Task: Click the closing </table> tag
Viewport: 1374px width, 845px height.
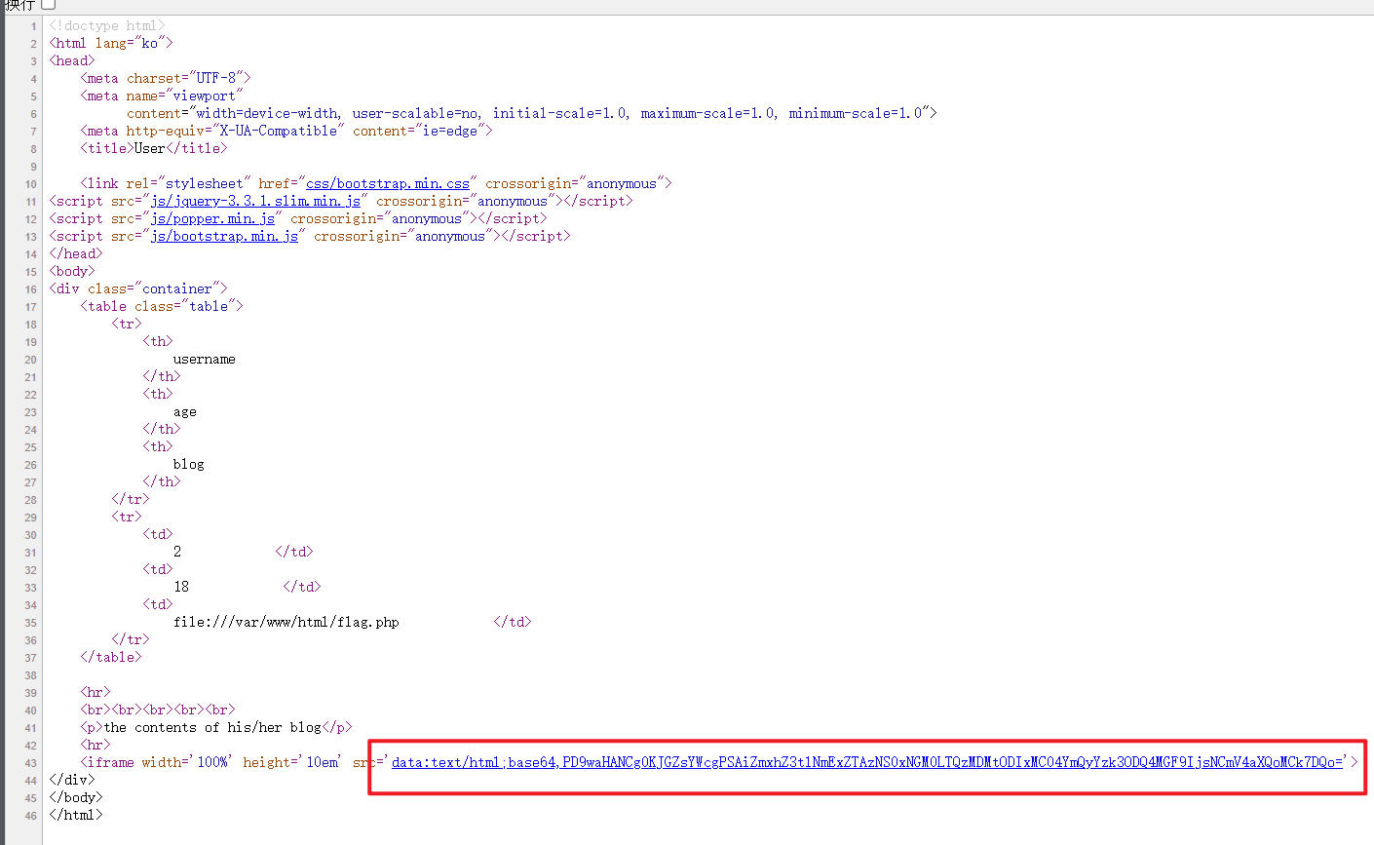Action: pyautogui.click(x=111, y=657)
